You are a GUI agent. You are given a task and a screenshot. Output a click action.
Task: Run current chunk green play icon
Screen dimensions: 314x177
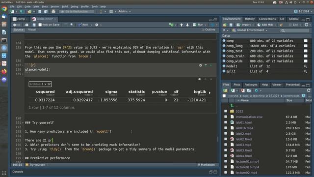(x=211, y=65)
